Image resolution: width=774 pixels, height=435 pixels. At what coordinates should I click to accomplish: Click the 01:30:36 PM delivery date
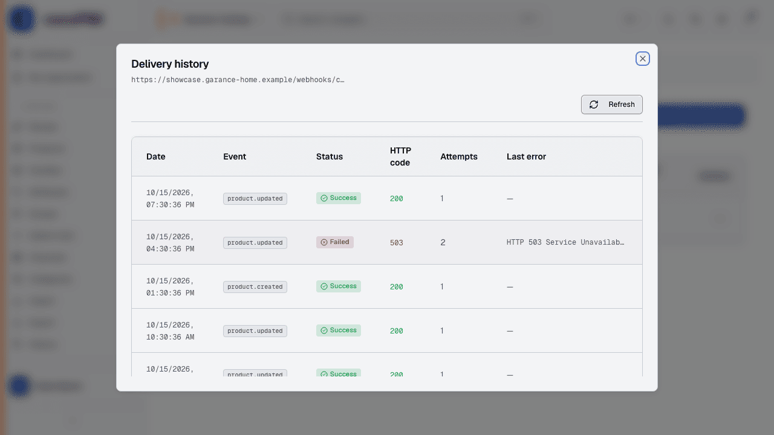(171, 287)
